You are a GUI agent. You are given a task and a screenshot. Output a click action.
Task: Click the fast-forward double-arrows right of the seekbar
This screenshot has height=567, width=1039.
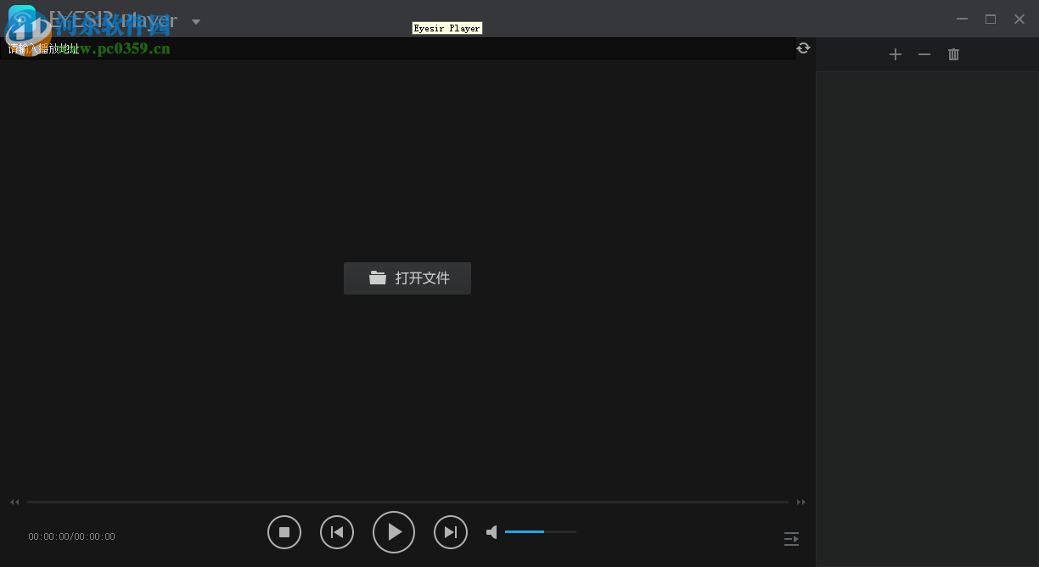tap(800, 502)
